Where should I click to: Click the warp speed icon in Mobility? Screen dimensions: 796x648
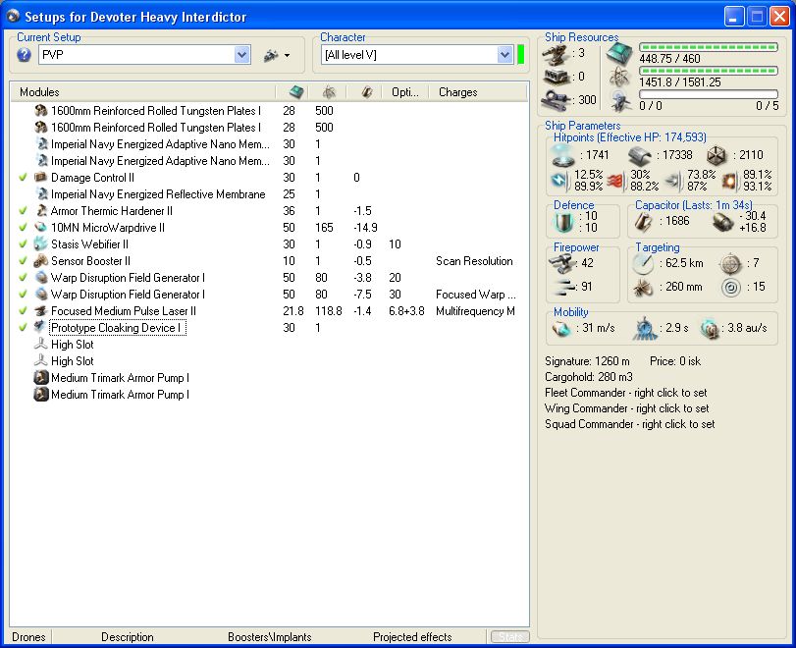711,328
